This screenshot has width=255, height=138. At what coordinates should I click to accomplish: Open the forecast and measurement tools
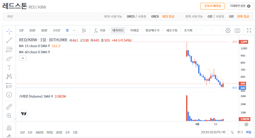(9, 86)
